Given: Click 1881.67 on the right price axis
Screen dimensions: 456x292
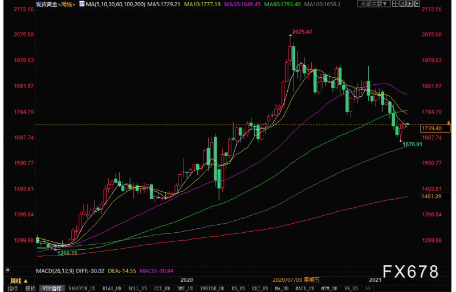Looking at the screenshot, I should click(x=432, y=86).
